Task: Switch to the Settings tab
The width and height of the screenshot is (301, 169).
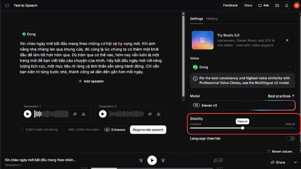Action: point(196,18)
